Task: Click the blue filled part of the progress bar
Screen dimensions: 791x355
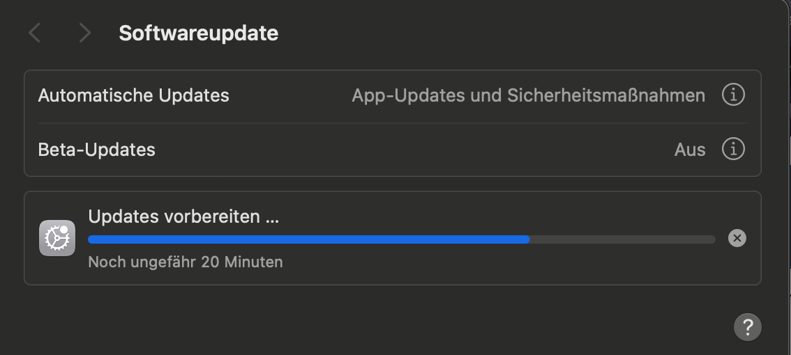Action: coord(307,239)
